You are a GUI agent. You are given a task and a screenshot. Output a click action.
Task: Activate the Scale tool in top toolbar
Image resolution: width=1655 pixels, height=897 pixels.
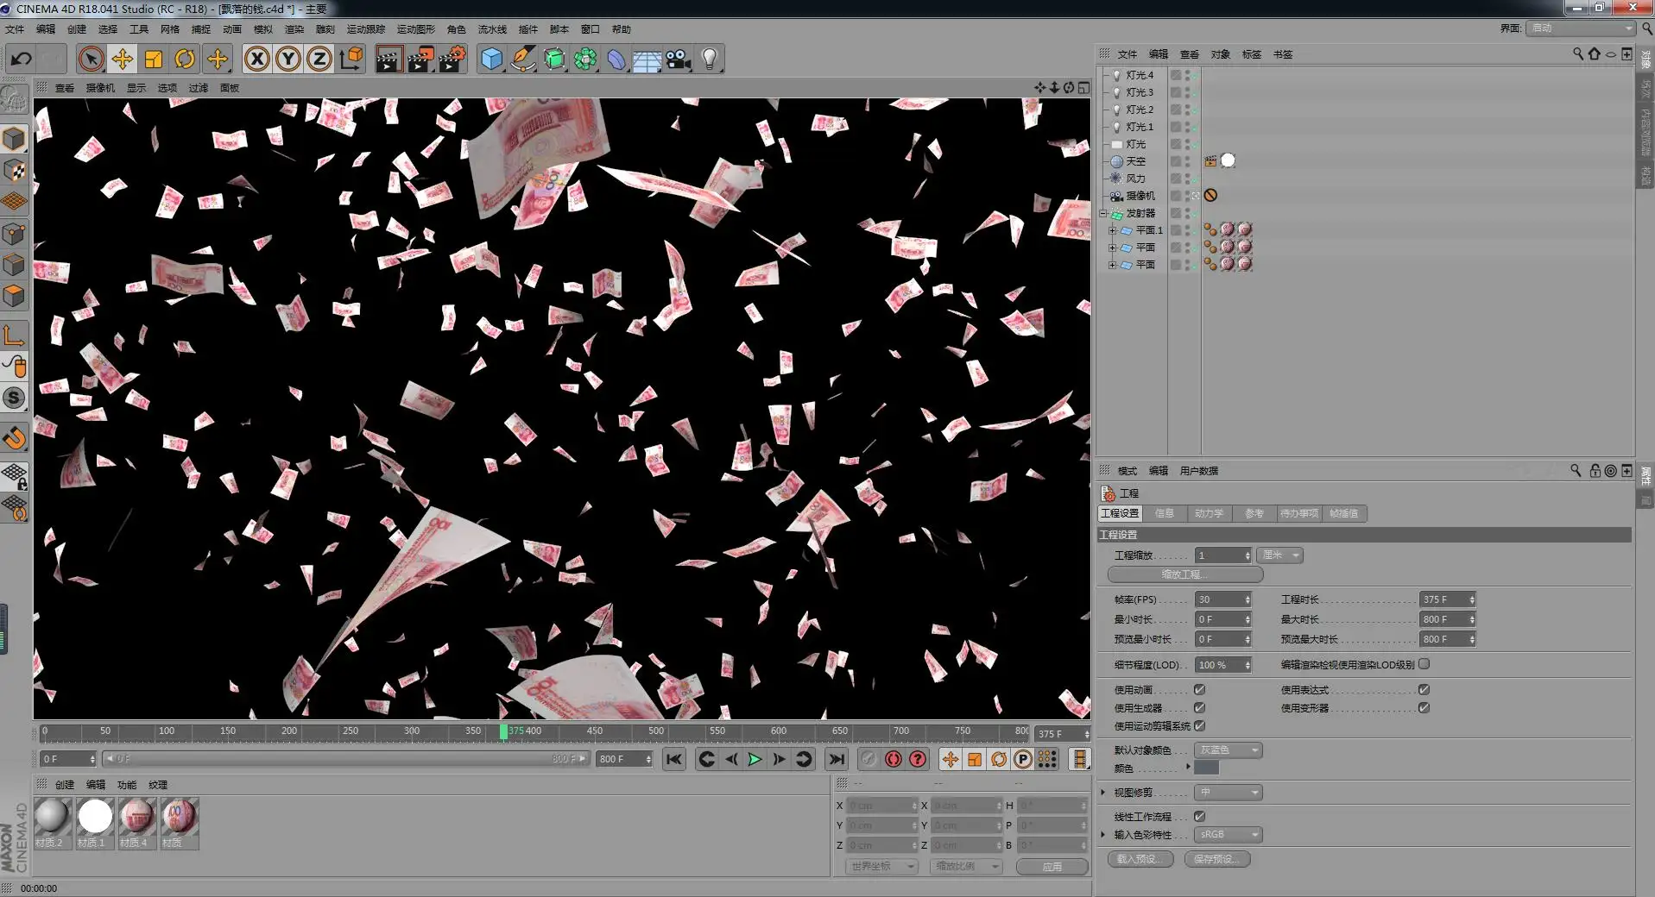pyautogui.click(x=154, y=59)
